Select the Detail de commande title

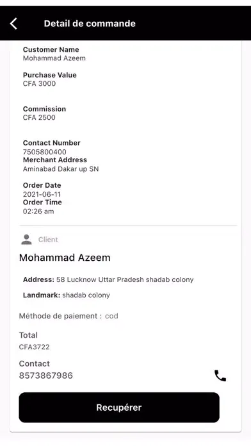pyautogui.click(x=90, y=23)
